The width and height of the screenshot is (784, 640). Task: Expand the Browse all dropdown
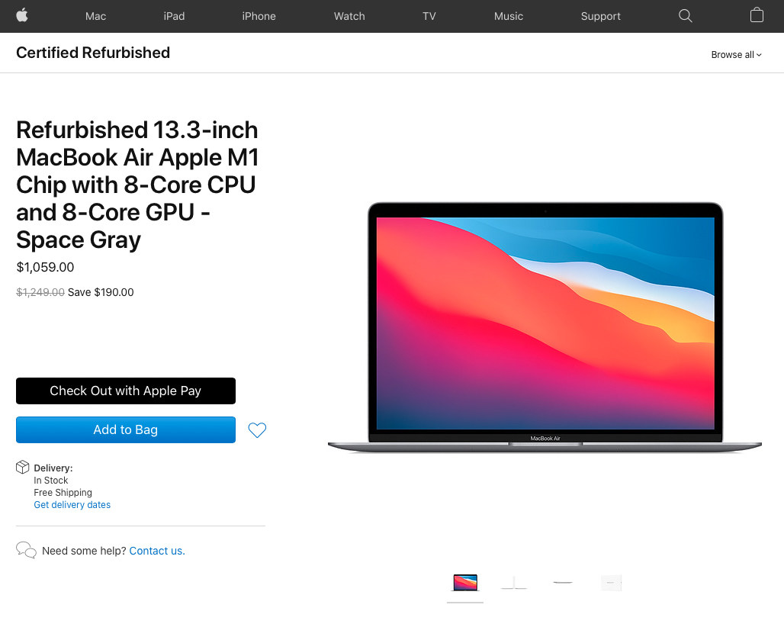(736, 54)
